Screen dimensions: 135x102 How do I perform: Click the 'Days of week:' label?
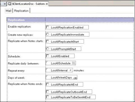click(x=17, y=78)
